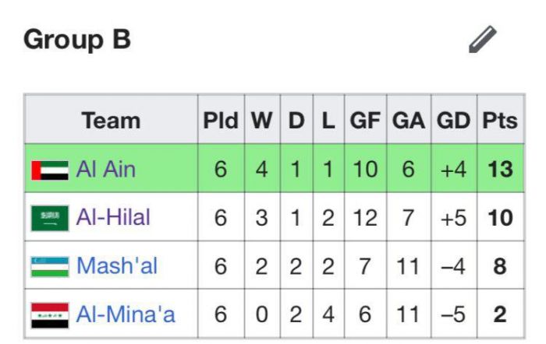The height and width of the screenshot is (344, 546).
Task: Click the pencil edit icon beside Group B
Action: click(483, 39)
